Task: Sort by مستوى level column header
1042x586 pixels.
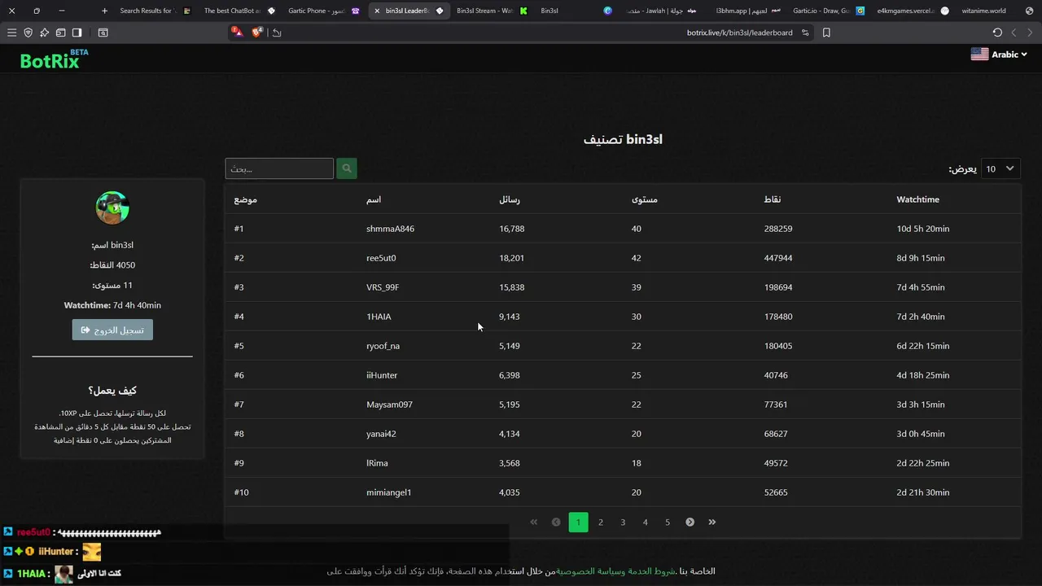Action: pyautogui.click(x=645, y=199)
